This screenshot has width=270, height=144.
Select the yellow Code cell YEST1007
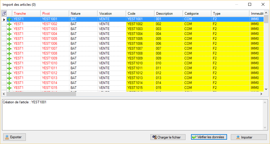tap(140, 48)
